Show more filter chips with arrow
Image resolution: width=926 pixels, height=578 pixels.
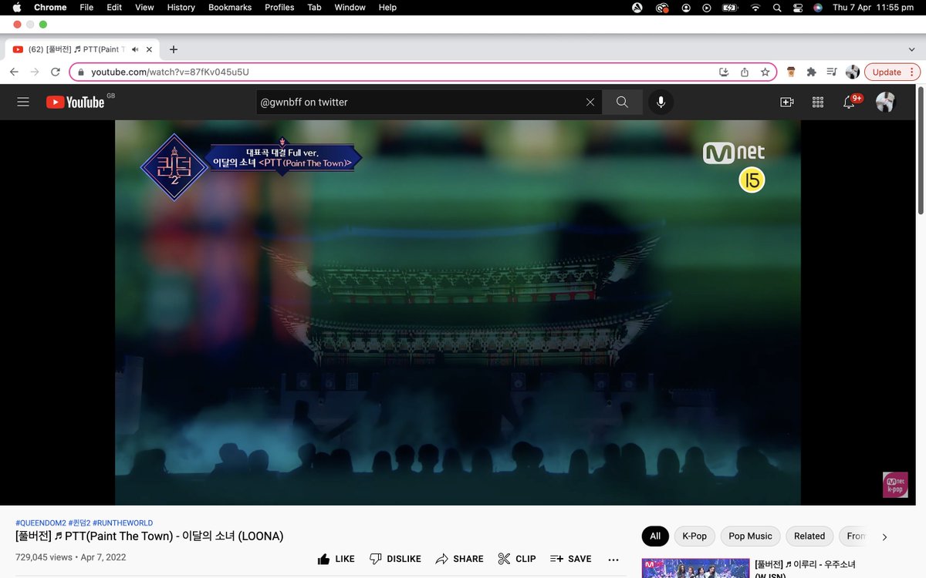point(884,536)
